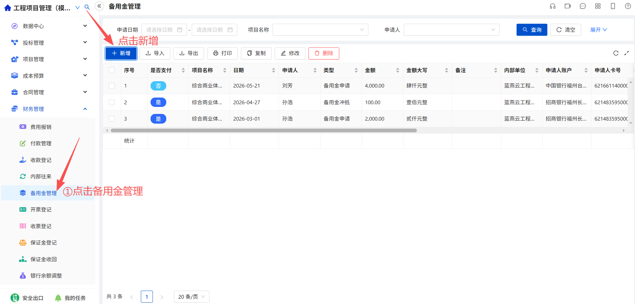Sort by 申请人 column arrows
Screen dimensions: 635x304
[x=315, y=70]
